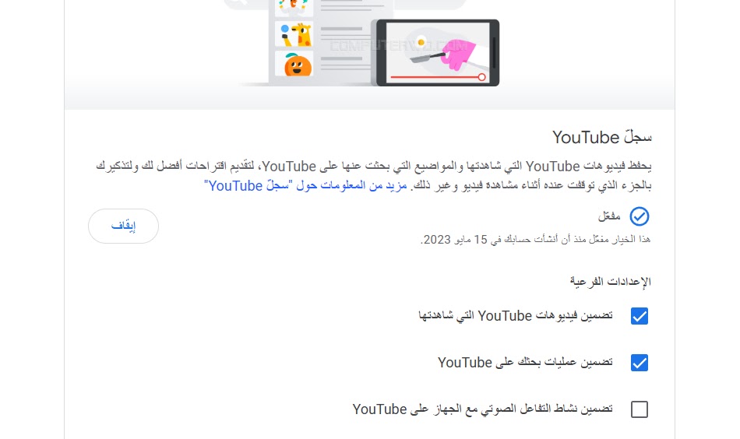The width and height of the screenshot is (740, 439).
Task: Click the red progress bar in the tablet illustration
Action: click(x=434, y=77)
